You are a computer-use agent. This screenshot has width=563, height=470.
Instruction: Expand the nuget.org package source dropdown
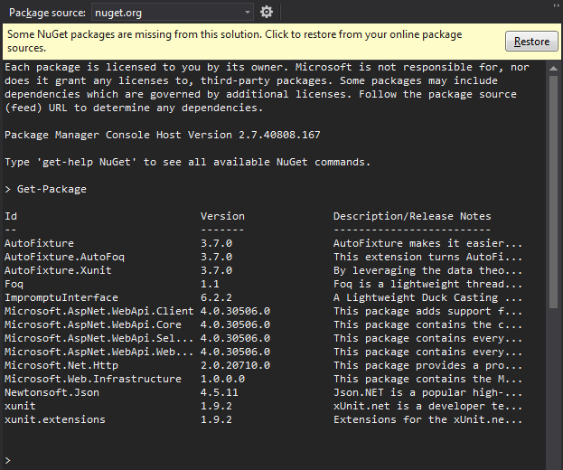click(248, 13)
